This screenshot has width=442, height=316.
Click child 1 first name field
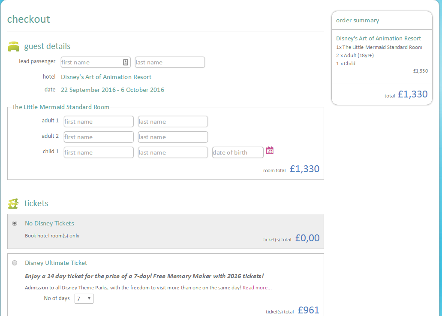coord(99,152)
